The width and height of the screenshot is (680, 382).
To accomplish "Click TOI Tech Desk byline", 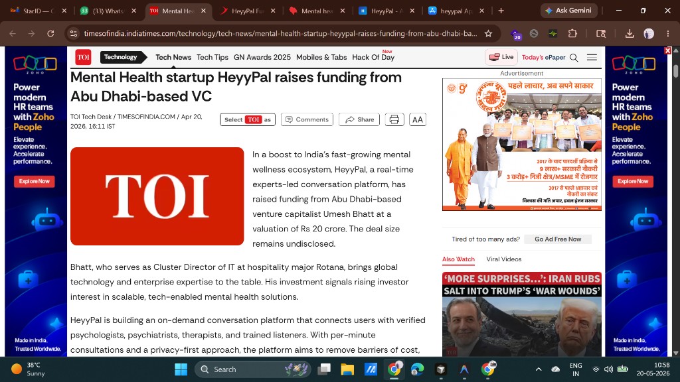I will [x=90, y=117].
